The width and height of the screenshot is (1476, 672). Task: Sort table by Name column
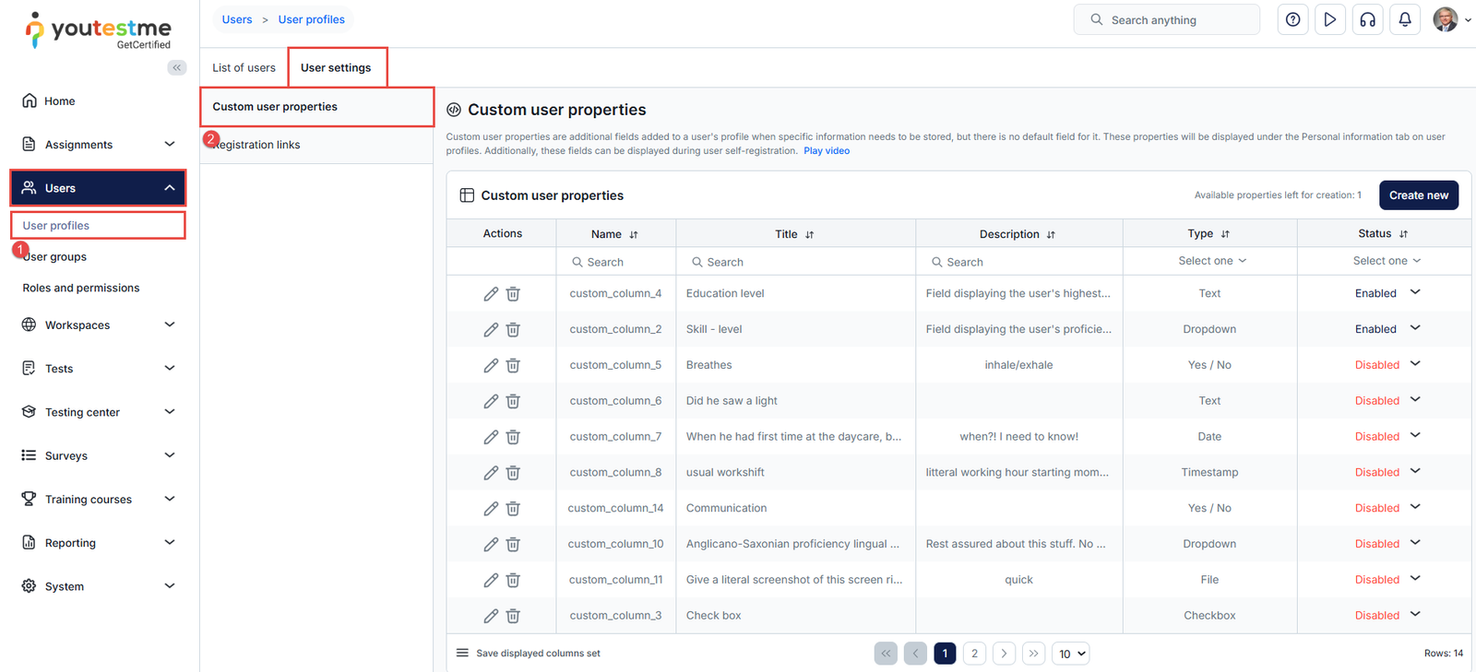coord(634,235)
